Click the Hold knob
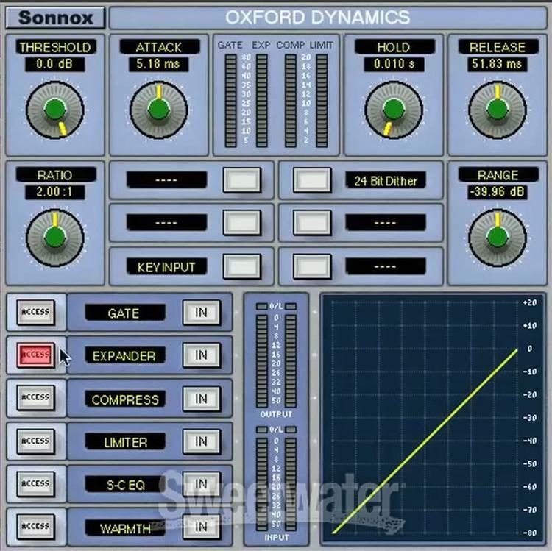552x551 pixels. point(394,110)
